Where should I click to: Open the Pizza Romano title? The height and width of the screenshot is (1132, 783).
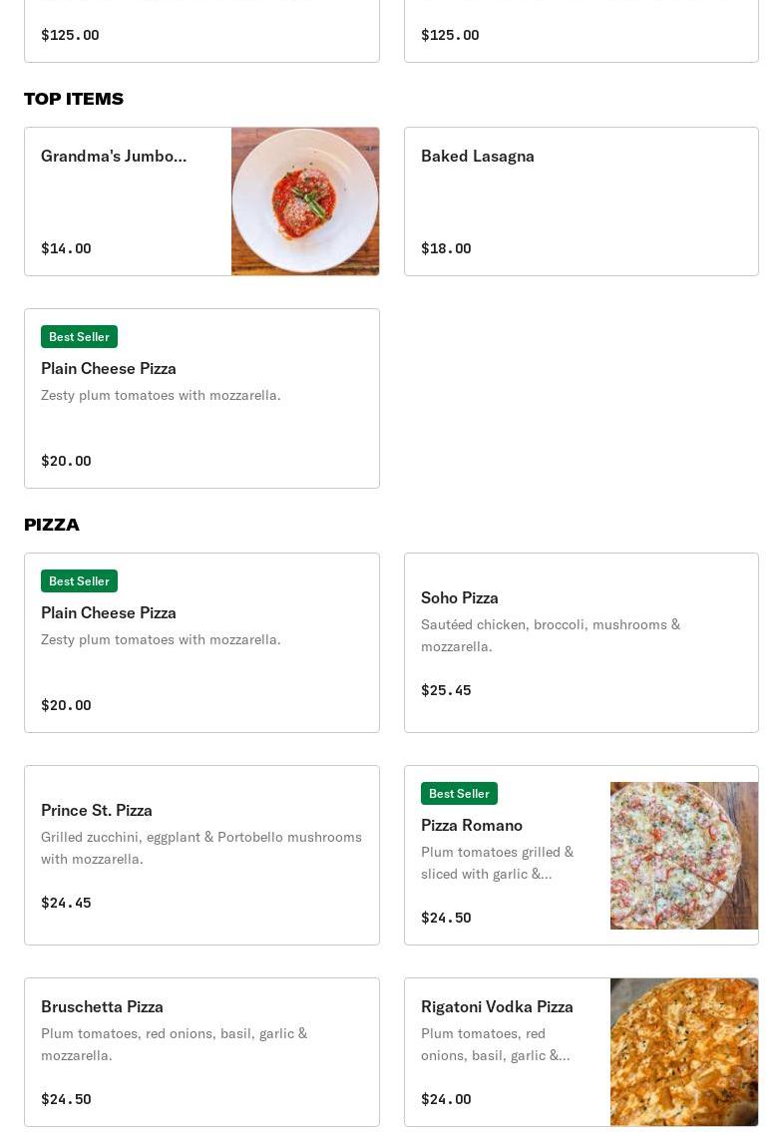[x=472, y=825]
